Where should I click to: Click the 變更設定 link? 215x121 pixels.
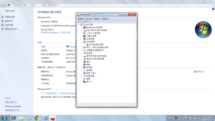[x=200, y=72]
